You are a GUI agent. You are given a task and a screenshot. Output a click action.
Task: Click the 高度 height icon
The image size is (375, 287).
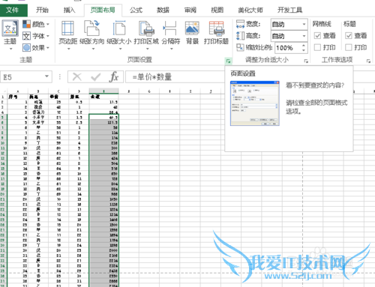coord(240,36)
